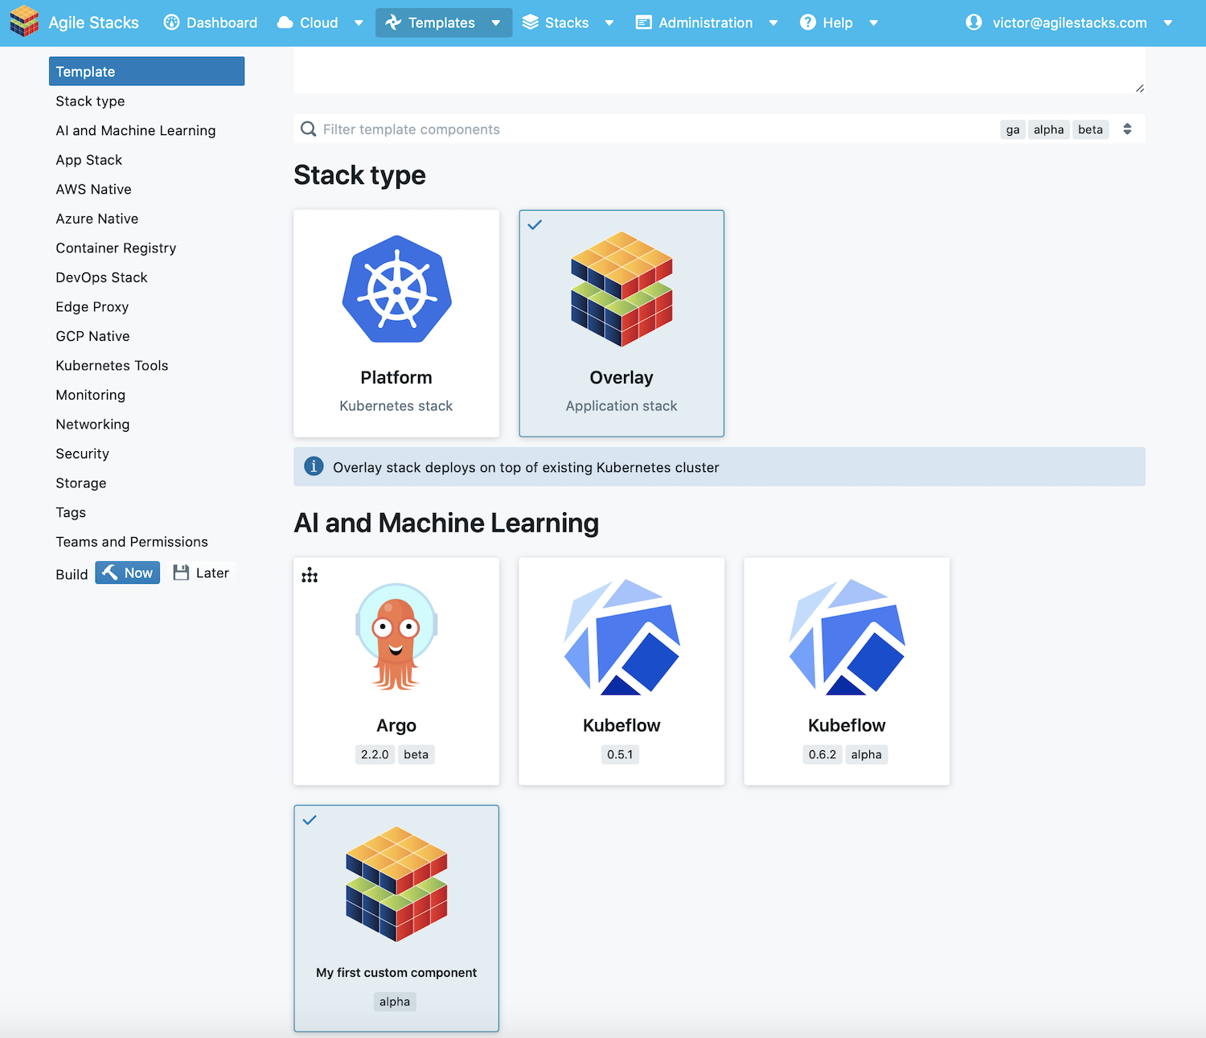This screenshot has width=1206, height=1038.
Task: Click the user avatar icon
Action: coord(974,23)
